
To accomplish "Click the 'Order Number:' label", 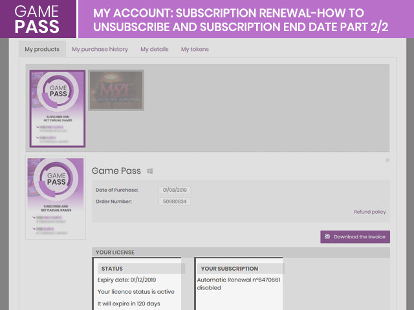I will (x=114, y=201).
